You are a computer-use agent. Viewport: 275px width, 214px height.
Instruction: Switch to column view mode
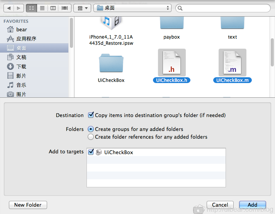tap(53, 8)
